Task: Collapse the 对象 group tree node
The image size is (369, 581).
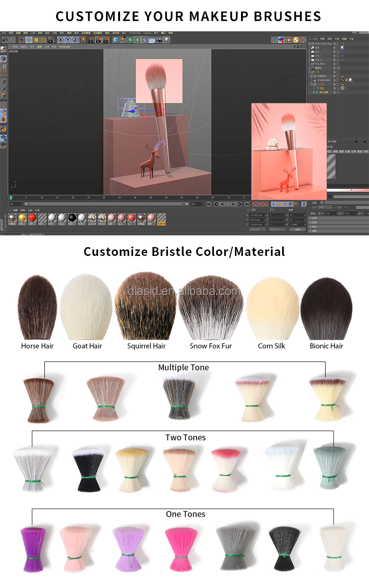Action: [309, 72]
